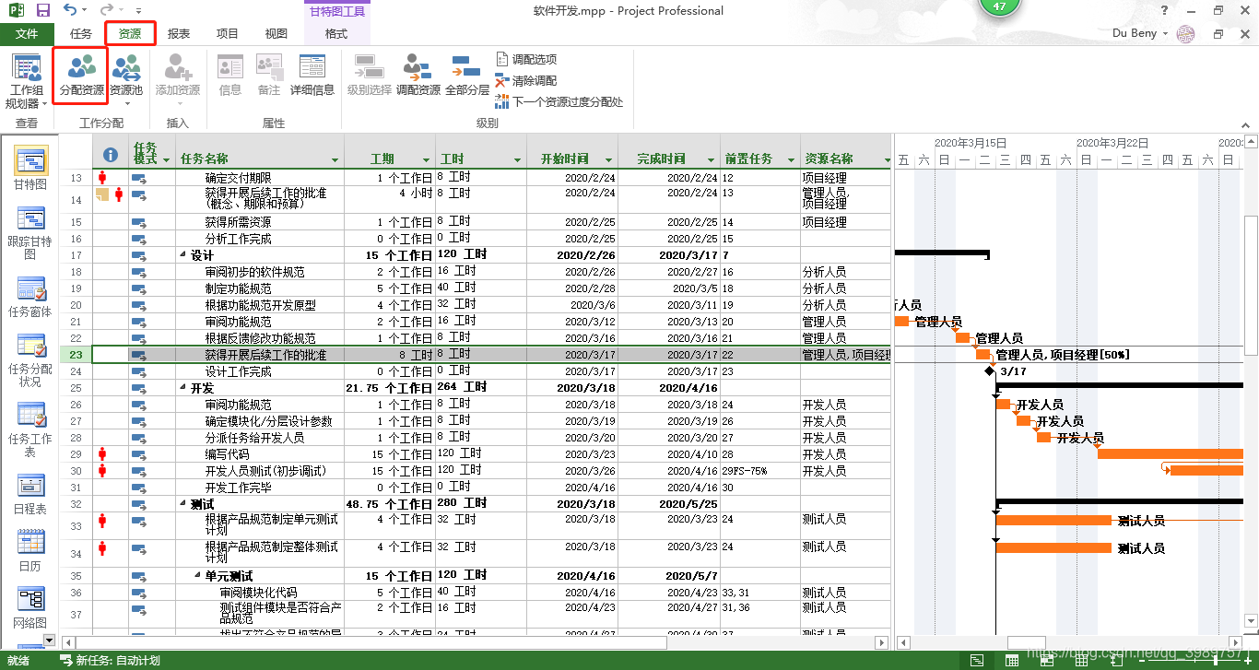The height and width of the screenshot is (670, 1259).
Task: Open 日程表 timeline view from sidebar
Action: (30, 494)
